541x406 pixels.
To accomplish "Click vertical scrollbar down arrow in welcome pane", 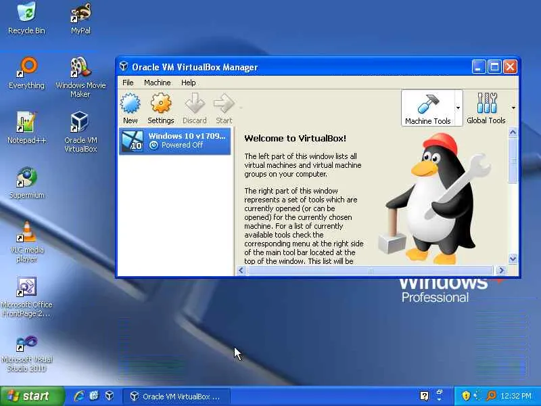I will (513, 258).
